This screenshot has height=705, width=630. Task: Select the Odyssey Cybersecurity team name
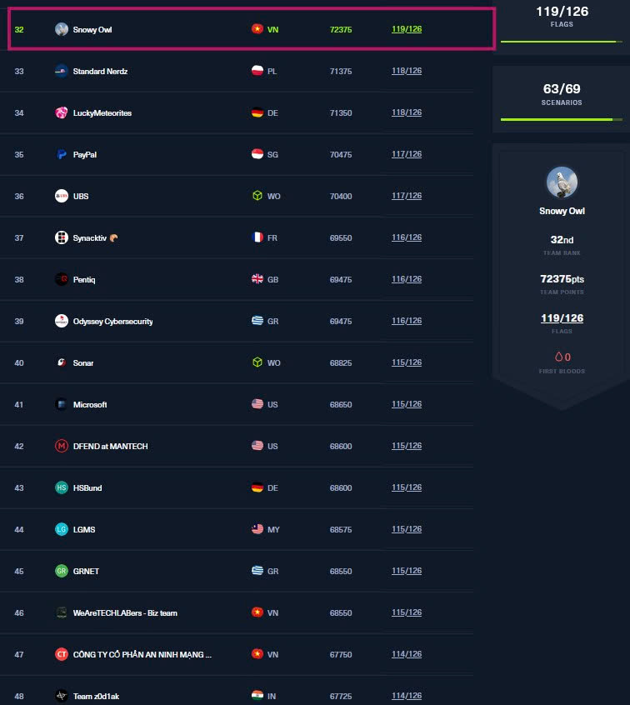(112, 322)
